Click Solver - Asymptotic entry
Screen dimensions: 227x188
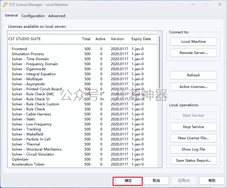coord(78,84)
